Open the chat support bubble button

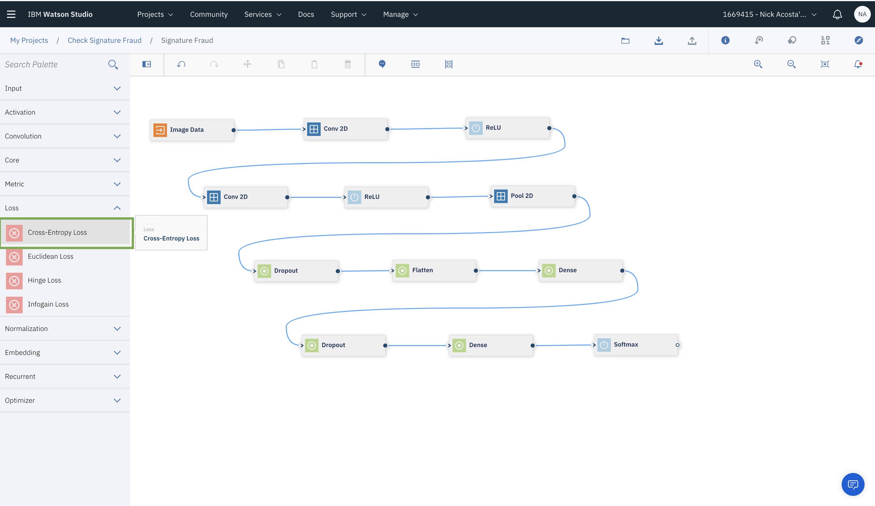click(853, 484)
